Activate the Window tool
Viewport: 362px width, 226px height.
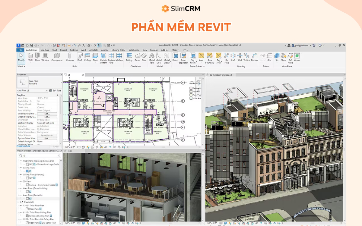pos(45,57)
